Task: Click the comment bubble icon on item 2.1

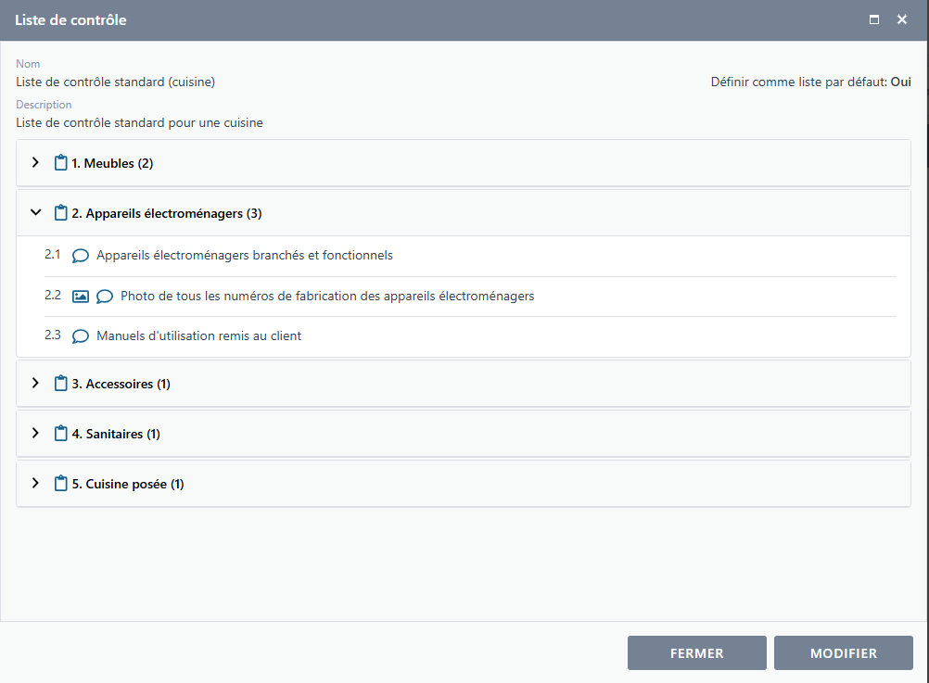Action: click(81, 256)
